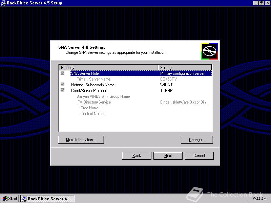
Task: Toggle the Client/Server Protocols checkbox
Action: point(62,90)
